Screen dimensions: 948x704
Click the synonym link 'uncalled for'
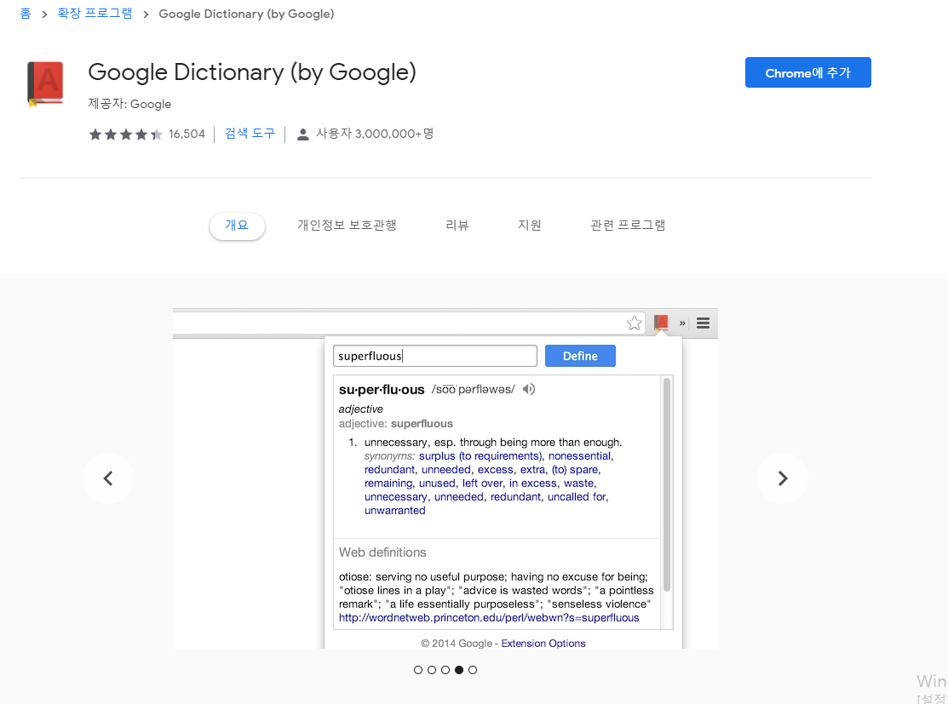[x=577, y=497]
